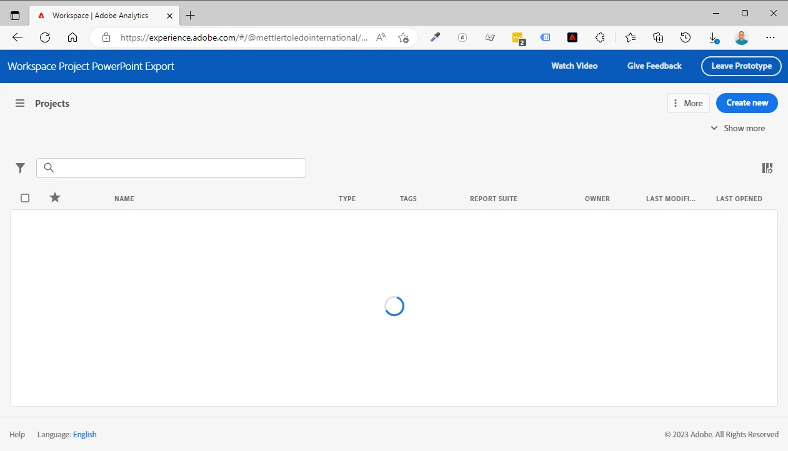Click the Create new button
The width and height of the screenshot is (788, 451).
coord(747,103)
